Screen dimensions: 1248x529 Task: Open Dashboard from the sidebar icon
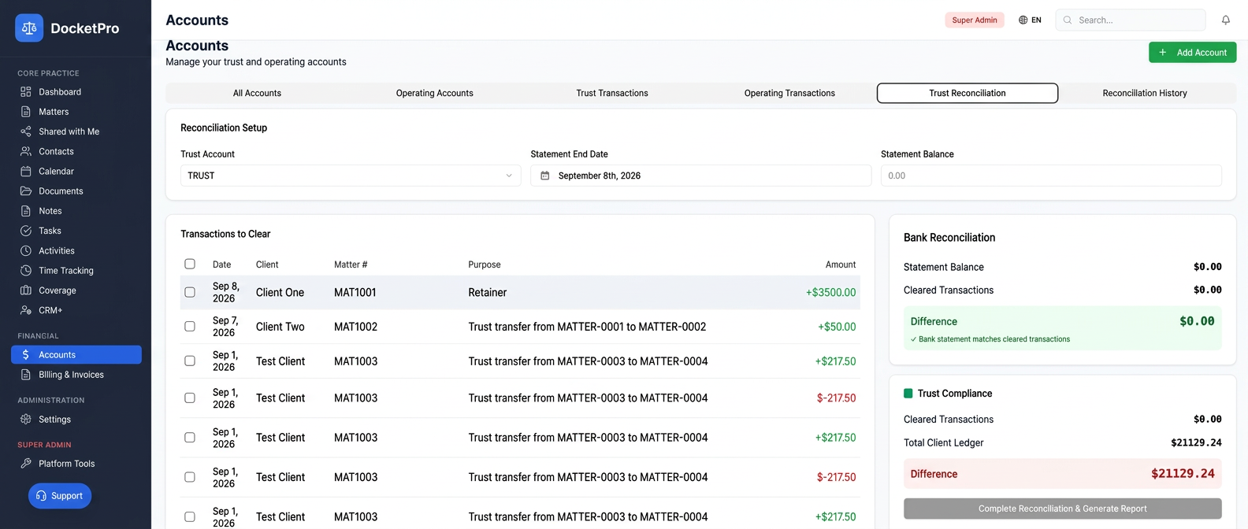coord(26,92)
